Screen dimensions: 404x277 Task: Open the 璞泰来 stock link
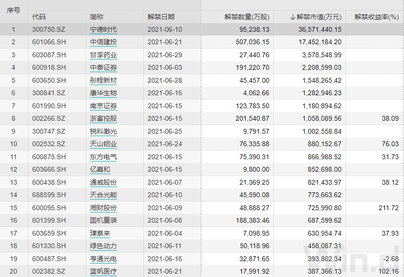pyautogui.click(x=100, y=233)
